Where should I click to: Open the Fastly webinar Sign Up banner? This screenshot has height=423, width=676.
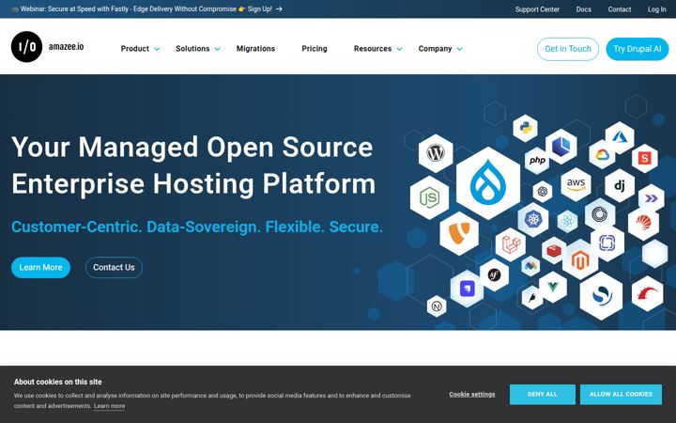[146, 8]
